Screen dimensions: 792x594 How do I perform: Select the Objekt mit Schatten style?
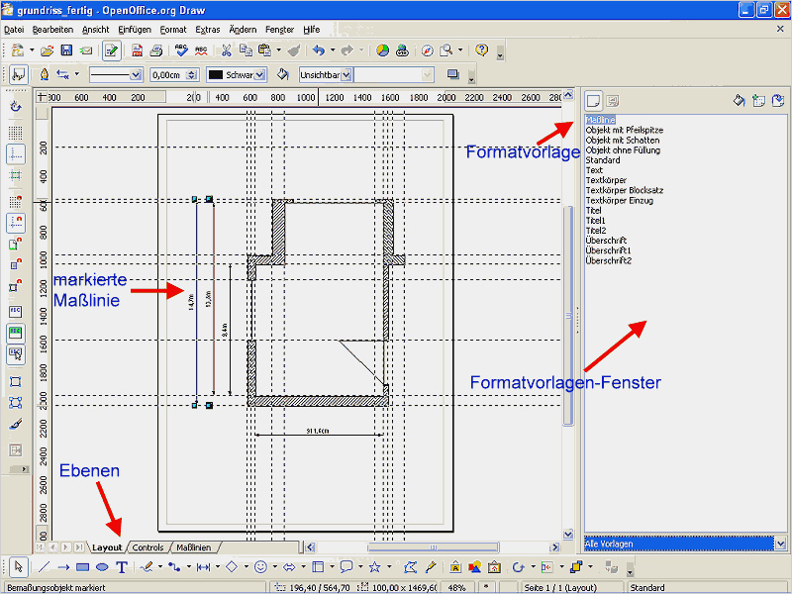(x=623, y=140)
